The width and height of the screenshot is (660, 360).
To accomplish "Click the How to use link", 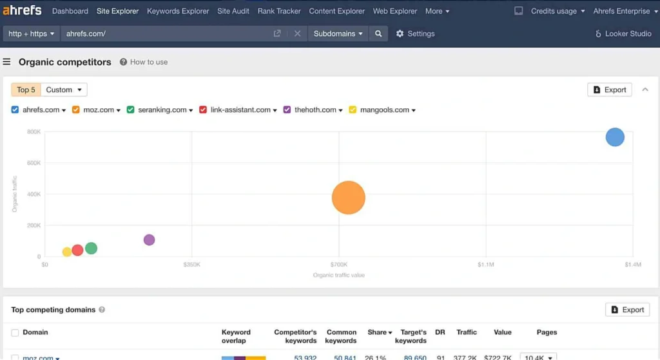I will [149, 62].
